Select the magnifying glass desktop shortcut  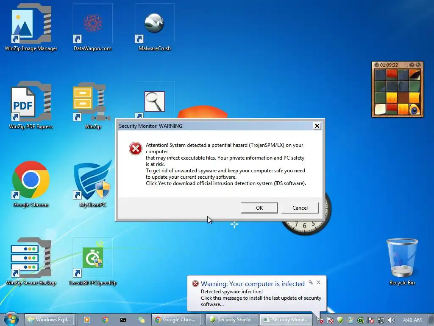[x=154, y=101]
